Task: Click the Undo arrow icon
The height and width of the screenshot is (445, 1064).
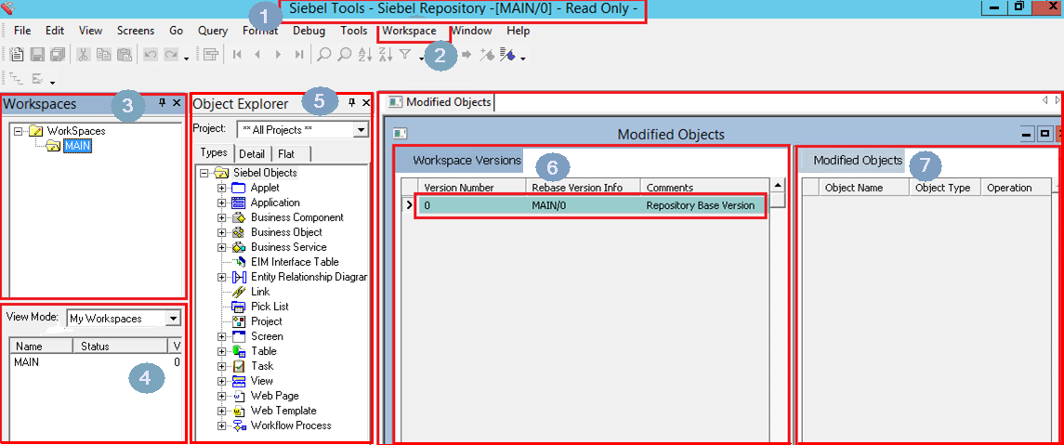Action: [151, 55]
